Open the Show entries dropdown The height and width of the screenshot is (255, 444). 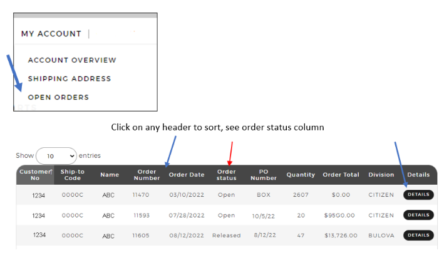click(56, 156)
